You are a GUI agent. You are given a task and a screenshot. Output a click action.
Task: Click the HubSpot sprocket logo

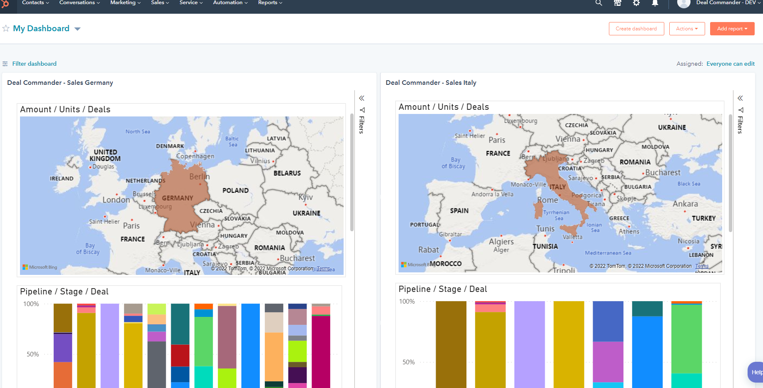pos(5,3)
